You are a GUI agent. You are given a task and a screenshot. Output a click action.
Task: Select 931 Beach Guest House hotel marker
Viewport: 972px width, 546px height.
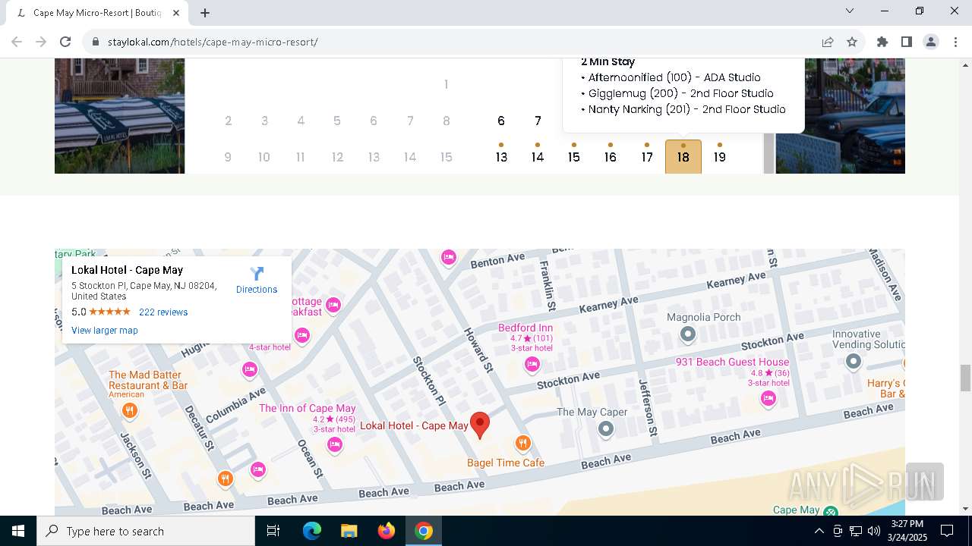pyautogui.click(x=768, y=398)
